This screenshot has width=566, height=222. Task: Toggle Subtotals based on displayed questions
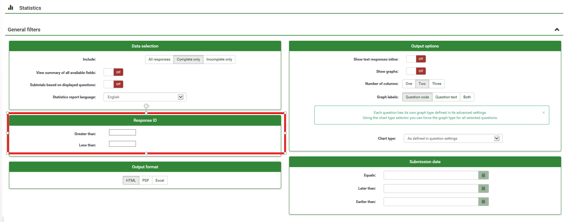(x=114, y=84)
